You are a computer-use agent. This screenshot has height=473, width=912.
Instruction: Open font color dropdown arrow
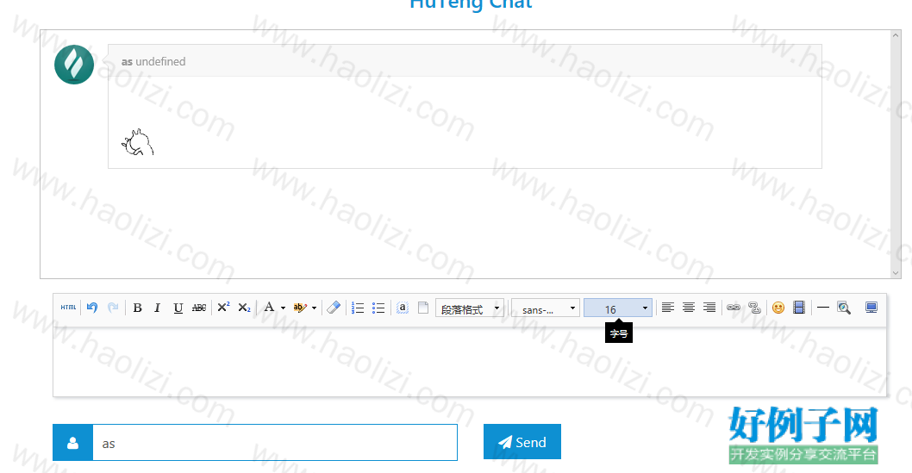click(x=283, y=308)
